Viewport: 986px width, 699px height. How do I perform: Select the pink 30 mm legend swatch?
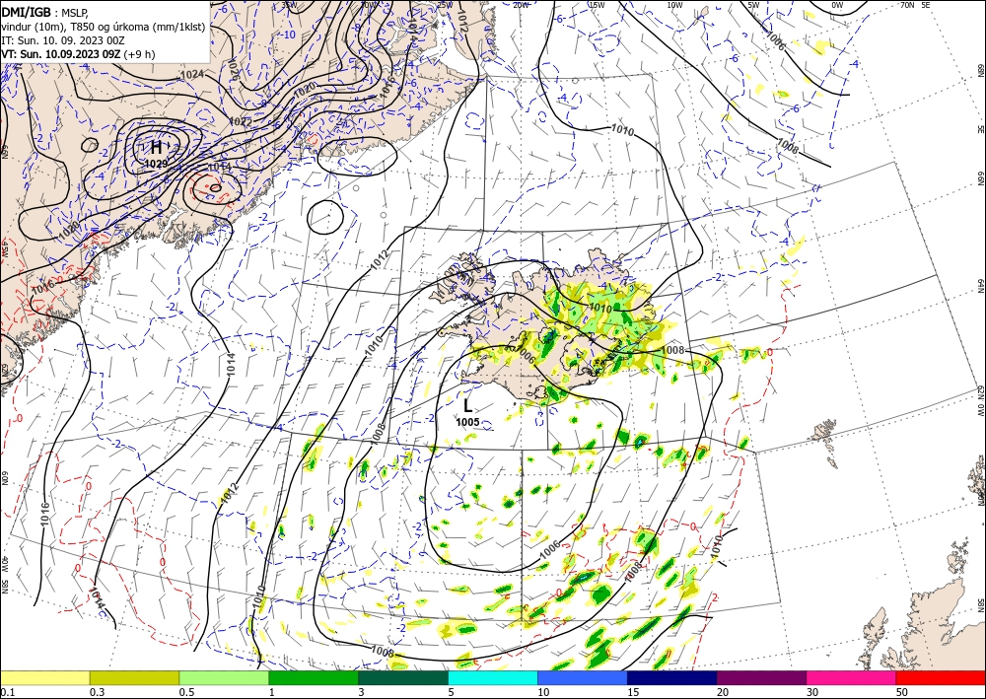point(852,677)
